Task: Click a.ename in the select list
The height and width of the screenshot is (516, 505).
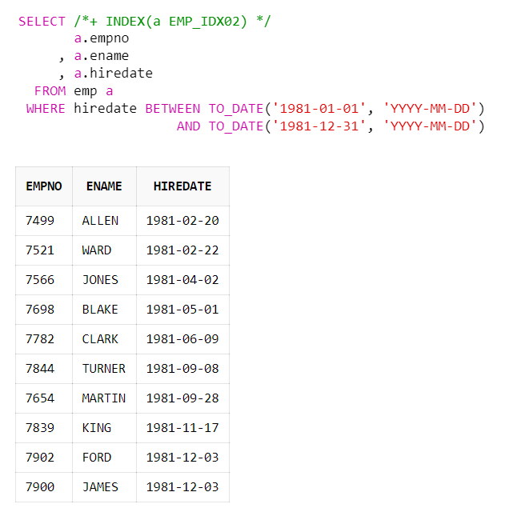Action: (102, 56)
